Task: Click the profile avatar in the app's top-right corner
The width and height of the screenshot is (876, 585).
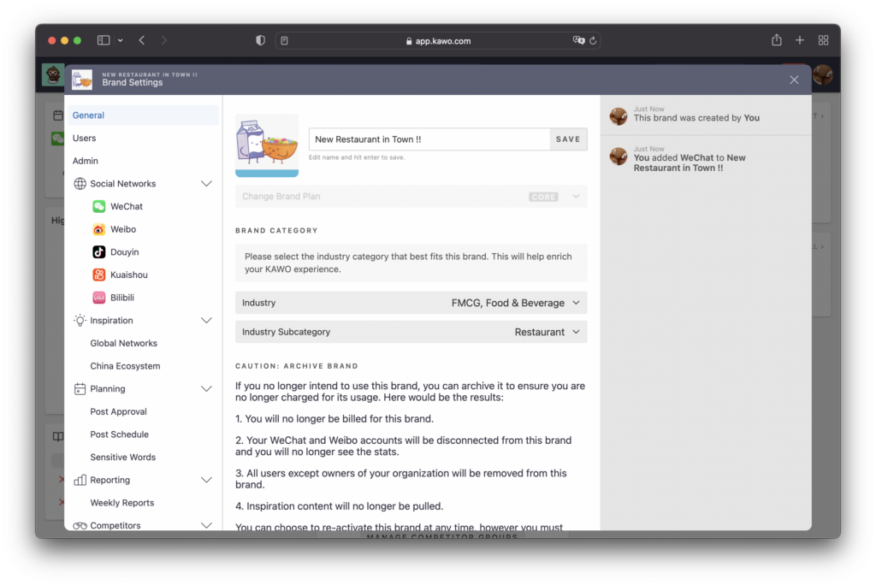Action: [823, 74]
